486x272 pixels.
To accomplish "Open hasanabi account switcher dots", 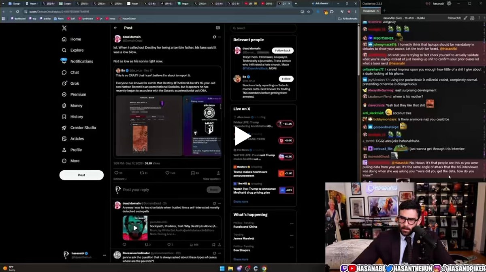I will 104,255.
